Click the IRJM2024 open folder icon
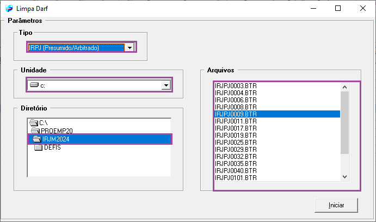Screen dimensions: 376x222 click(x=37, y=139)
